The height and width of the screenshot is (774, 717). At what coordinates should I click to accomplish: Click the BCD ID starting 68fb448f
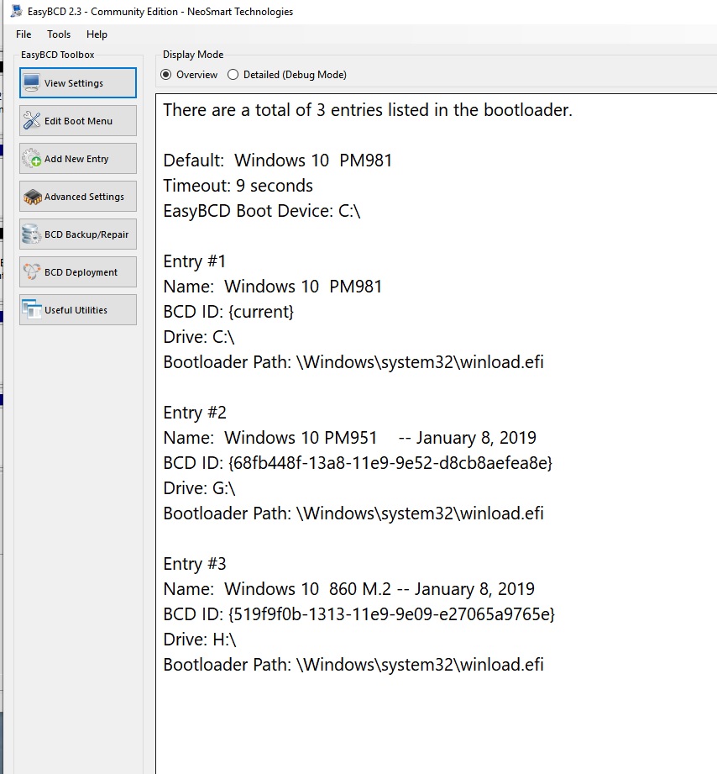[x=358, y=462]
